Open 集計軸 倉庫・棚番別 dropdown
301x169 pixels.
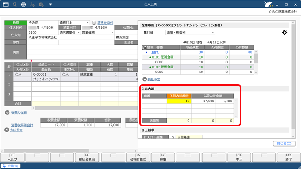[x=213, y=33]
